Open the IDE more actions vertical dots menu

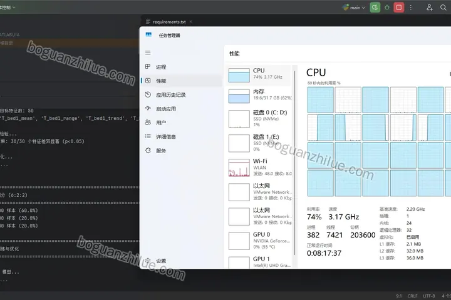[411, 7]
